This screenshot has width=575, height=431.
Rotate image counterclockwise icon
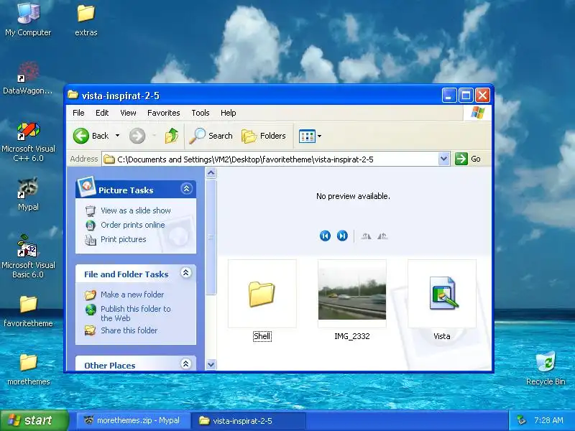pos(382,236)
